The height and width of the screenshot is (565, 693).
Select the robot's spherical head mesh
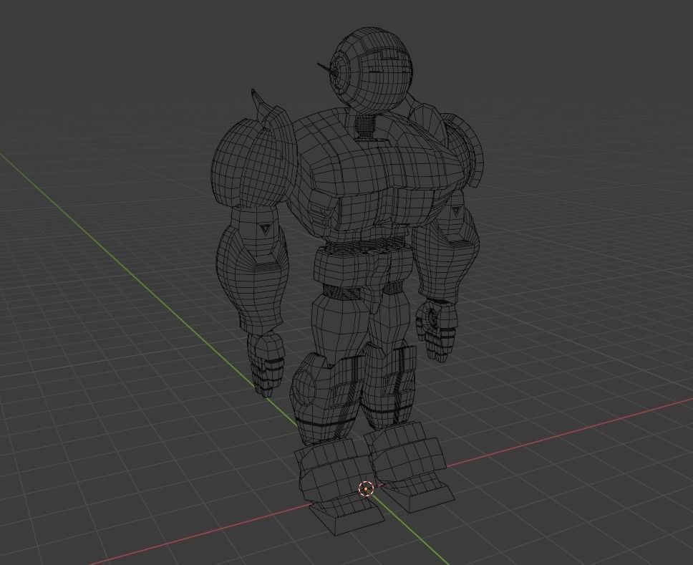(x=372, y=70)
